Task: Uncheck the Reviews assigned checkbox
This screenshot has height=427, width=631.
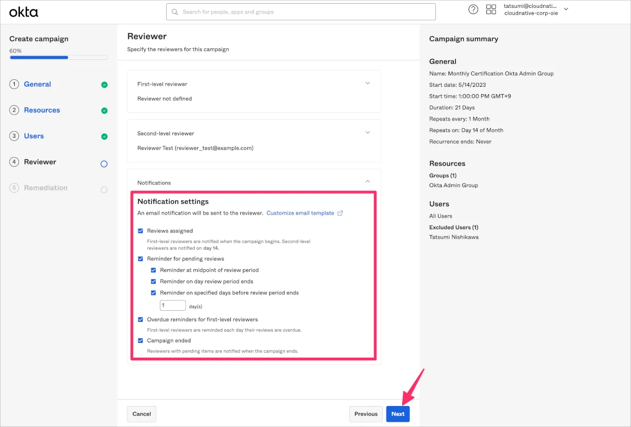Action: click(x=140, y=231)
